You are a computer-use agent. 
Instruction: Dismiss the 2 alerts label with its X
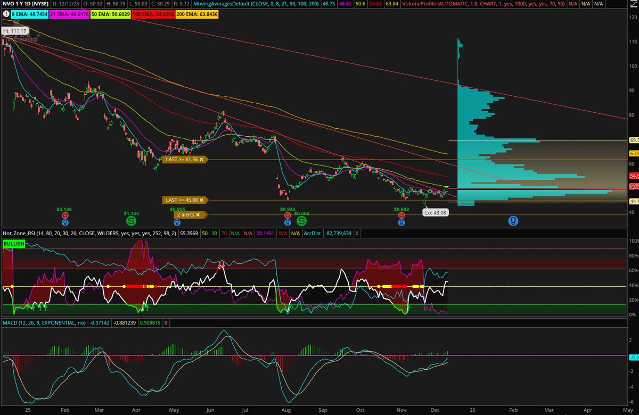tap(198, 215)
